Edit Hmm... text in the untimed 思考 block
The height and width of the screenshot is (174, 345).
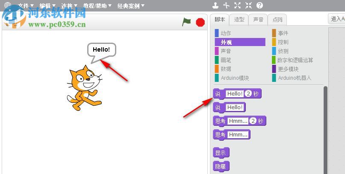(238, 134)
